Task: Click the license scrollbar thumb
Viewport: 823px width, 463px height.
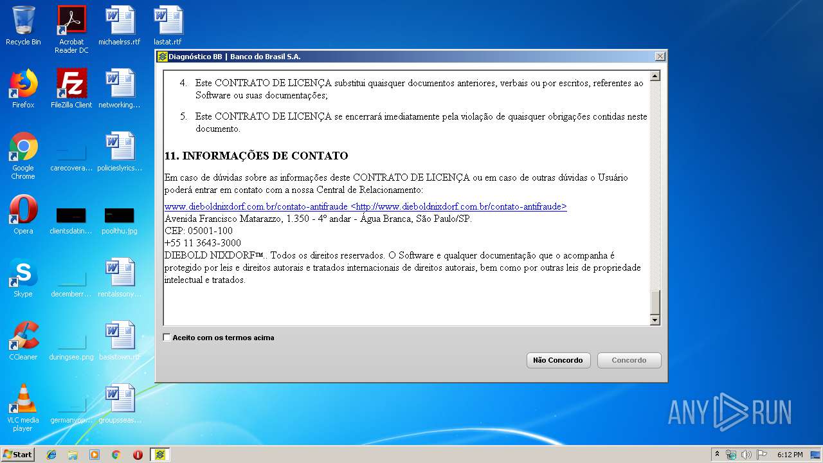Action: (655, 302)
